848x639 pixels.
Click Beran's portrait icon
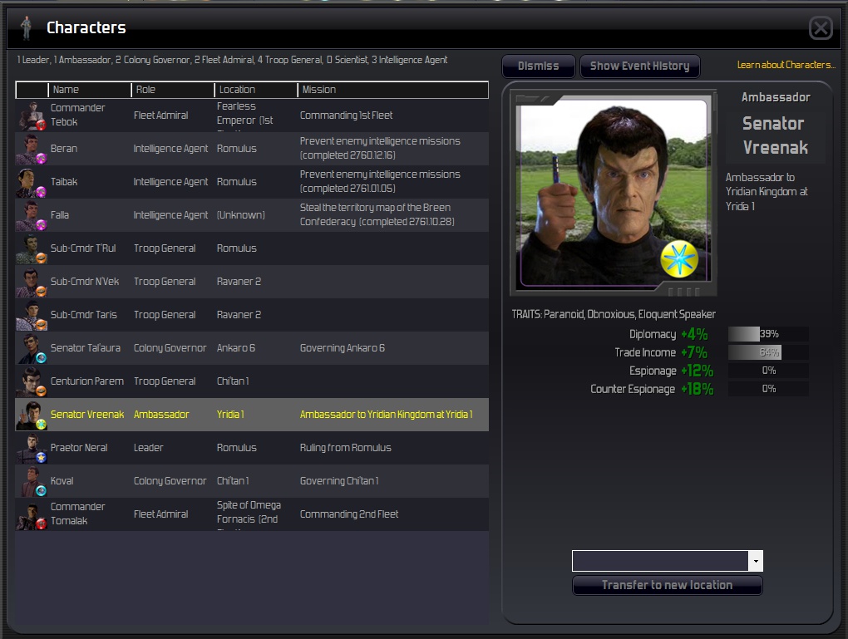pos(32,149)
